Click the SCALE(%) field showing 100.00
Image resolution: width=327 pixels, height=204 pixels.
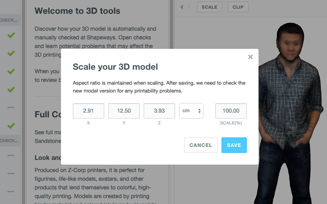tap(231, 111)
